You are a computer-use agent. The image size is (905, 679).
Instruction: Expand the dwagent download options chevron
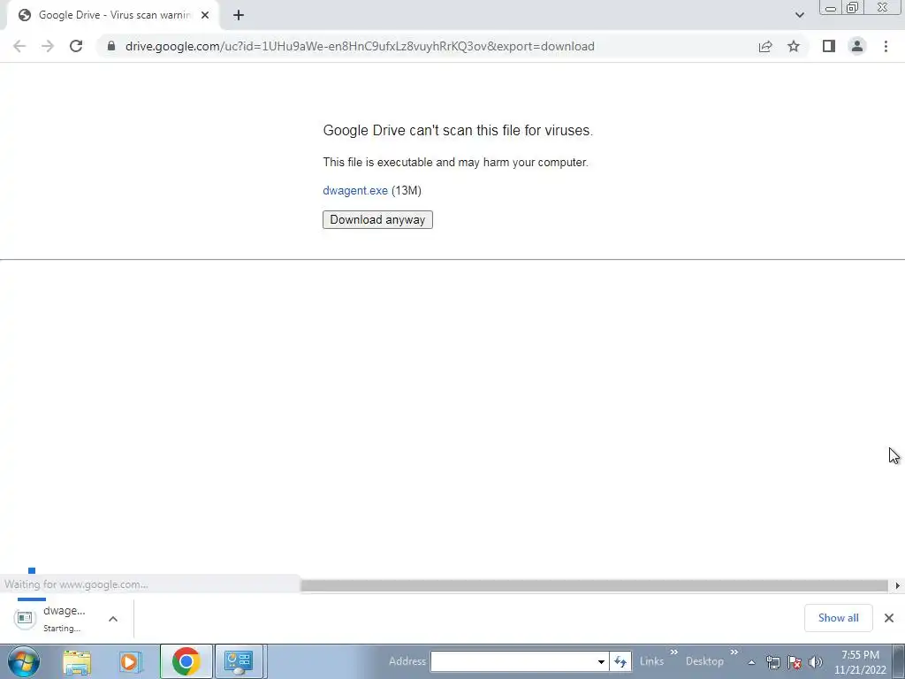click(x=113, y=619)
